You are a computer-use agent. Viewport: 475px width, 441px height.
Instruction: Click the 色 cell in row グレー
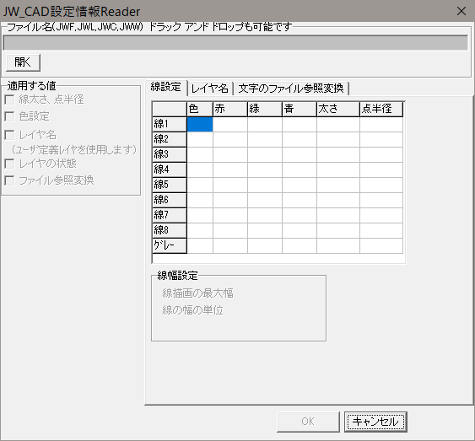tap(200, 245)
